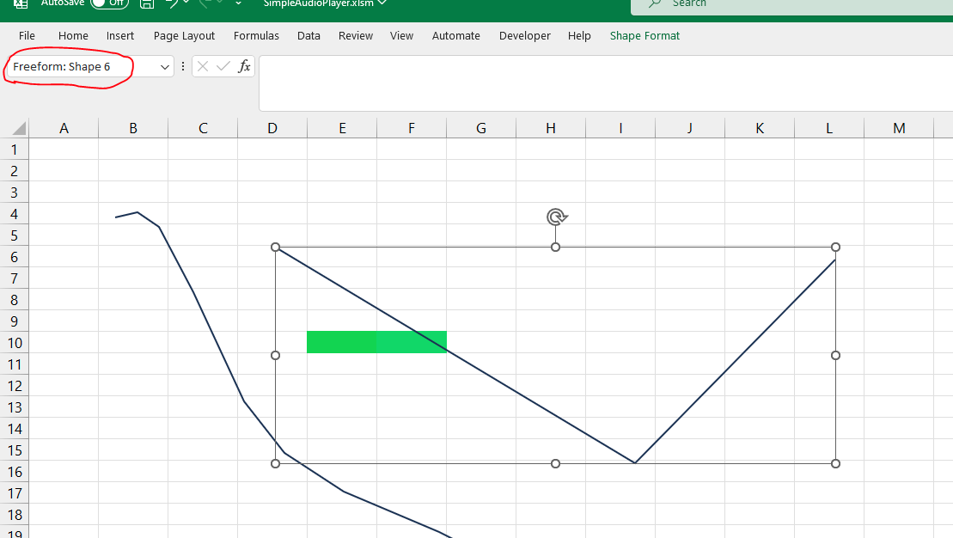The height and width of the screenshot is (538, 953).
Task: Open the Shape Format tab
Action: click(x=644, y=36)
